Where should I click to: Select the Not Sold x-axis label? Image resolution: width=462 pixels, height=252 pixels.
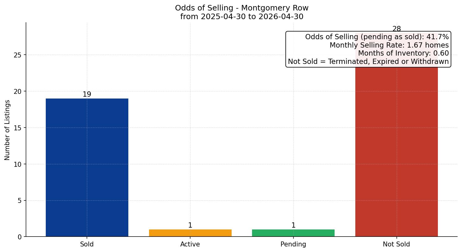tap(396, 244)
